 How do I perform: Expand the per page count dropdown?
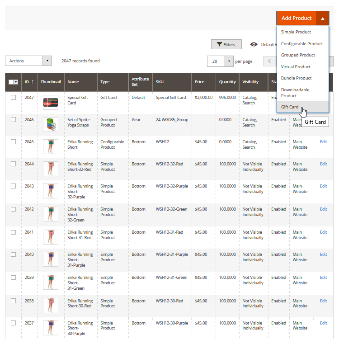pyautogui.click(x=229, y=61)
